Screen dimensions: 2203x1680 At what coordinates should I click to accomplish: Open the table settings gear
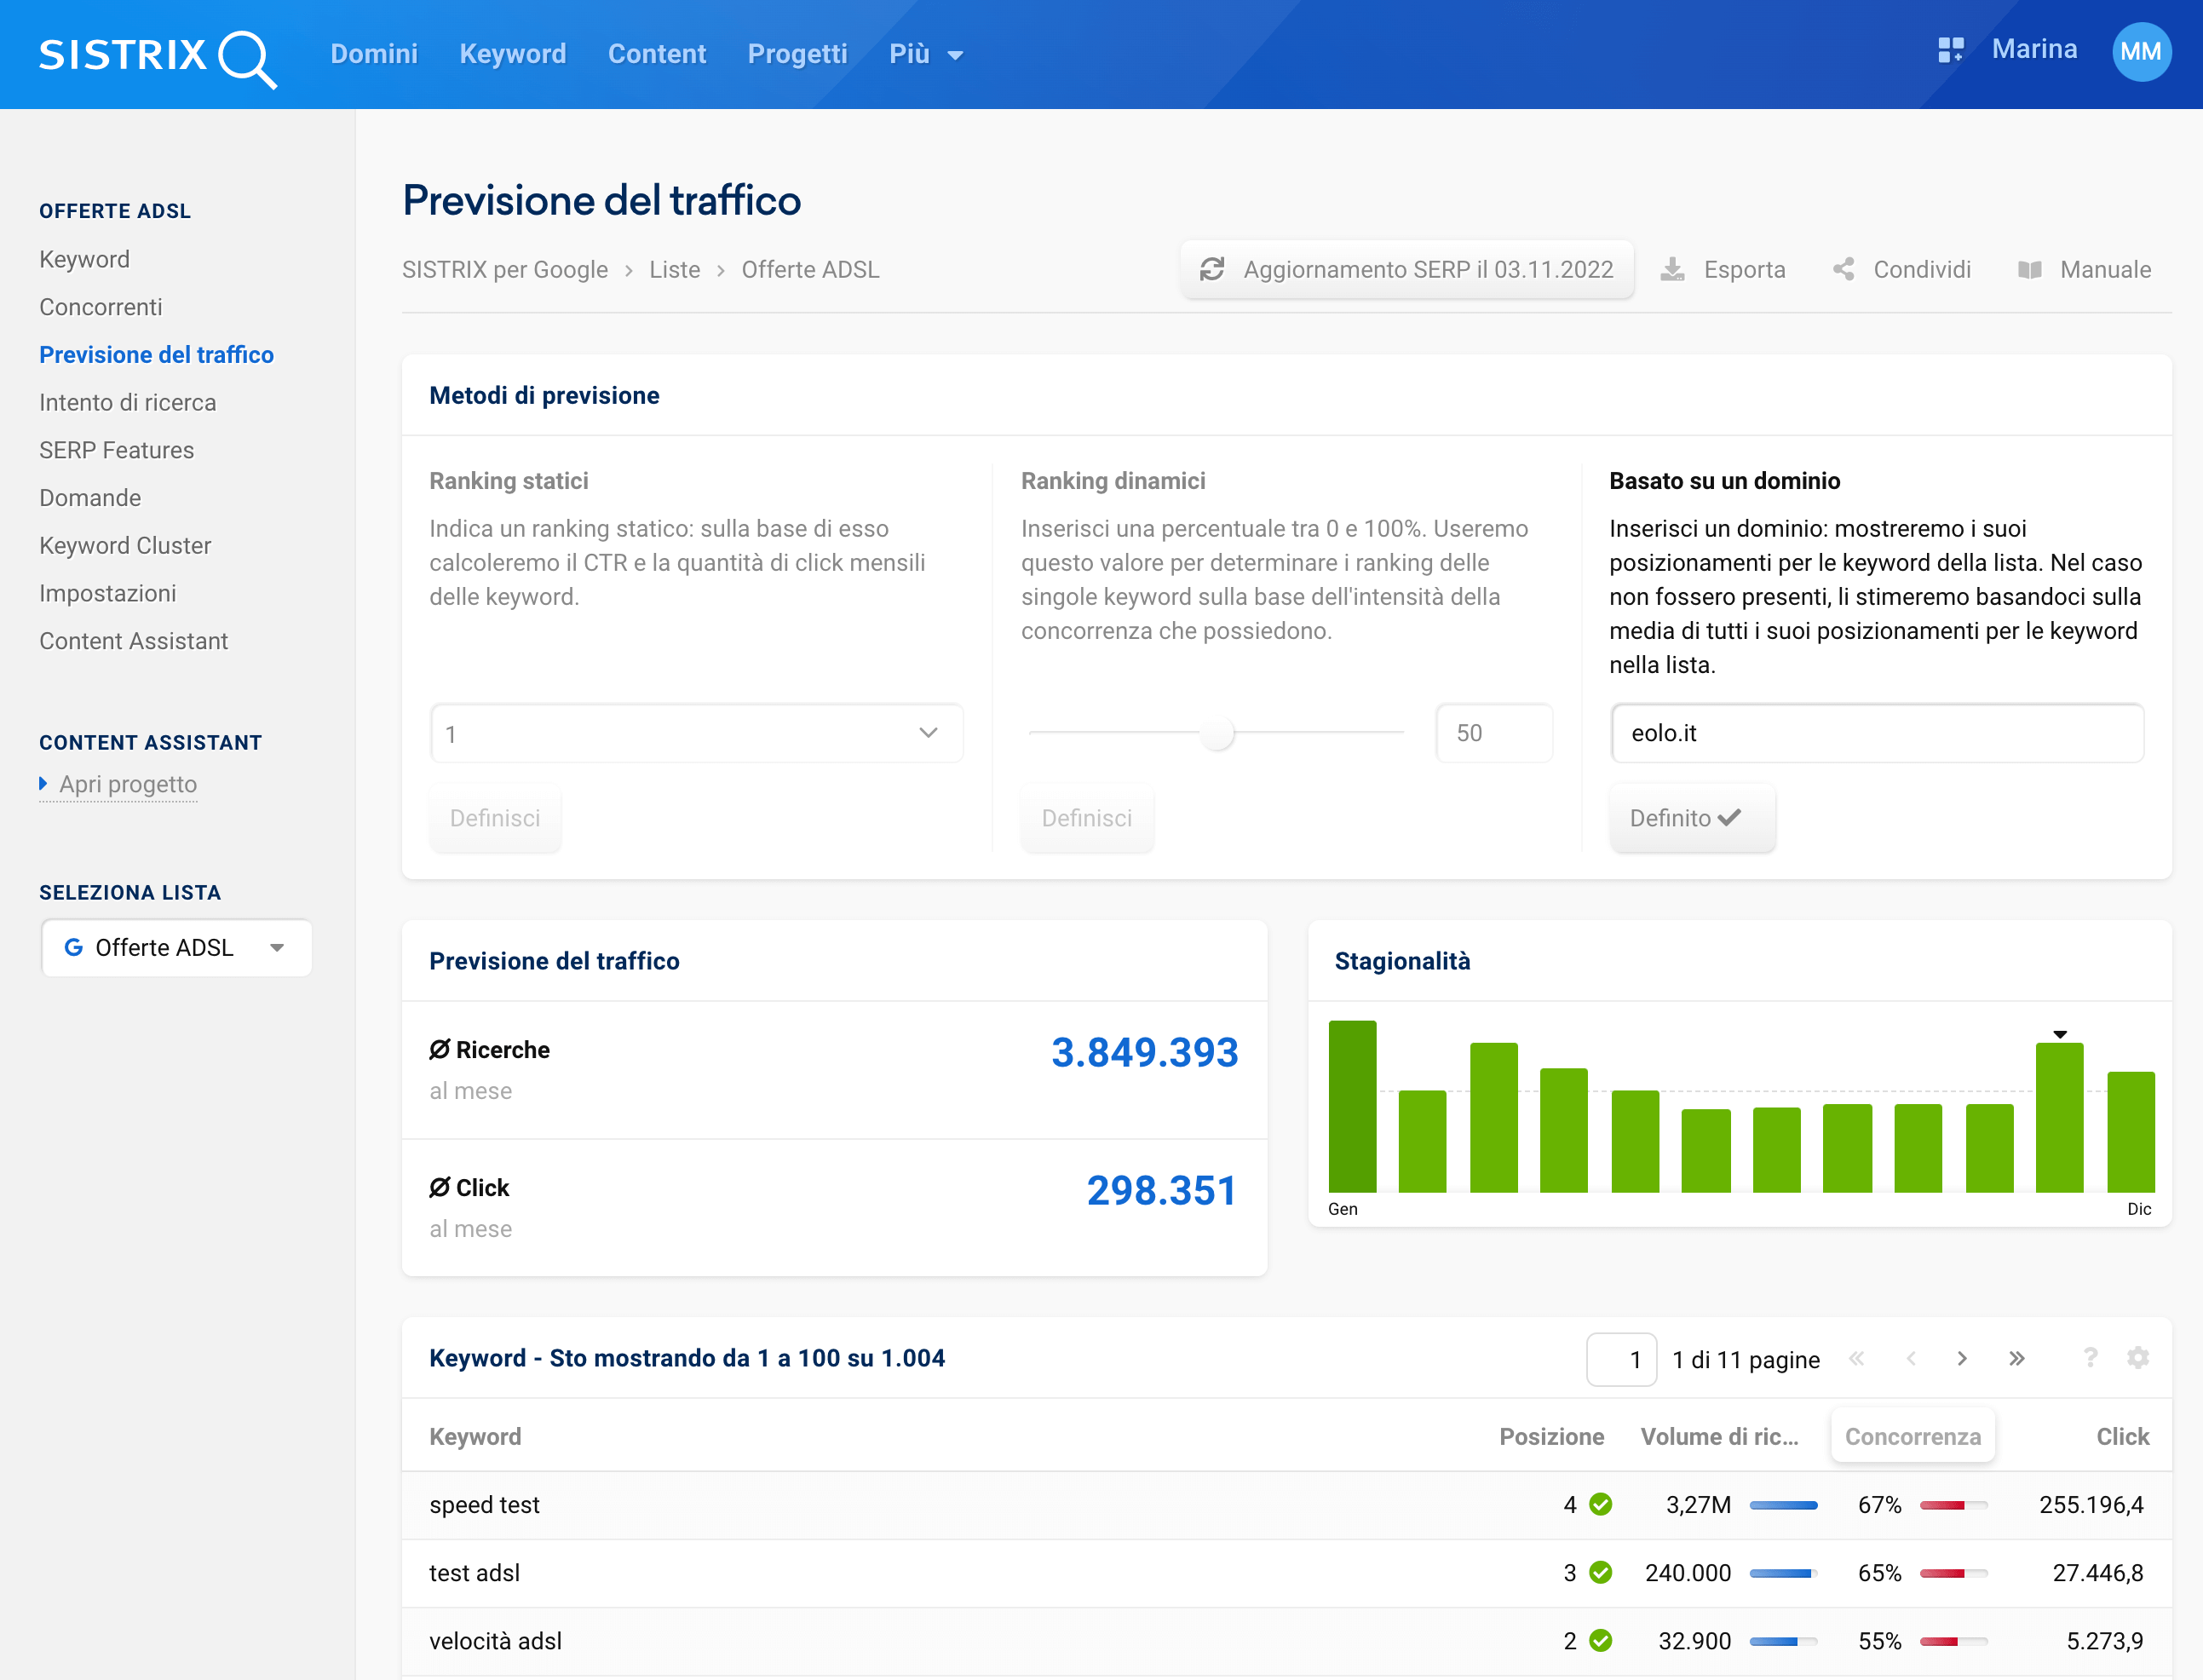click(x=2138, y=1357)
